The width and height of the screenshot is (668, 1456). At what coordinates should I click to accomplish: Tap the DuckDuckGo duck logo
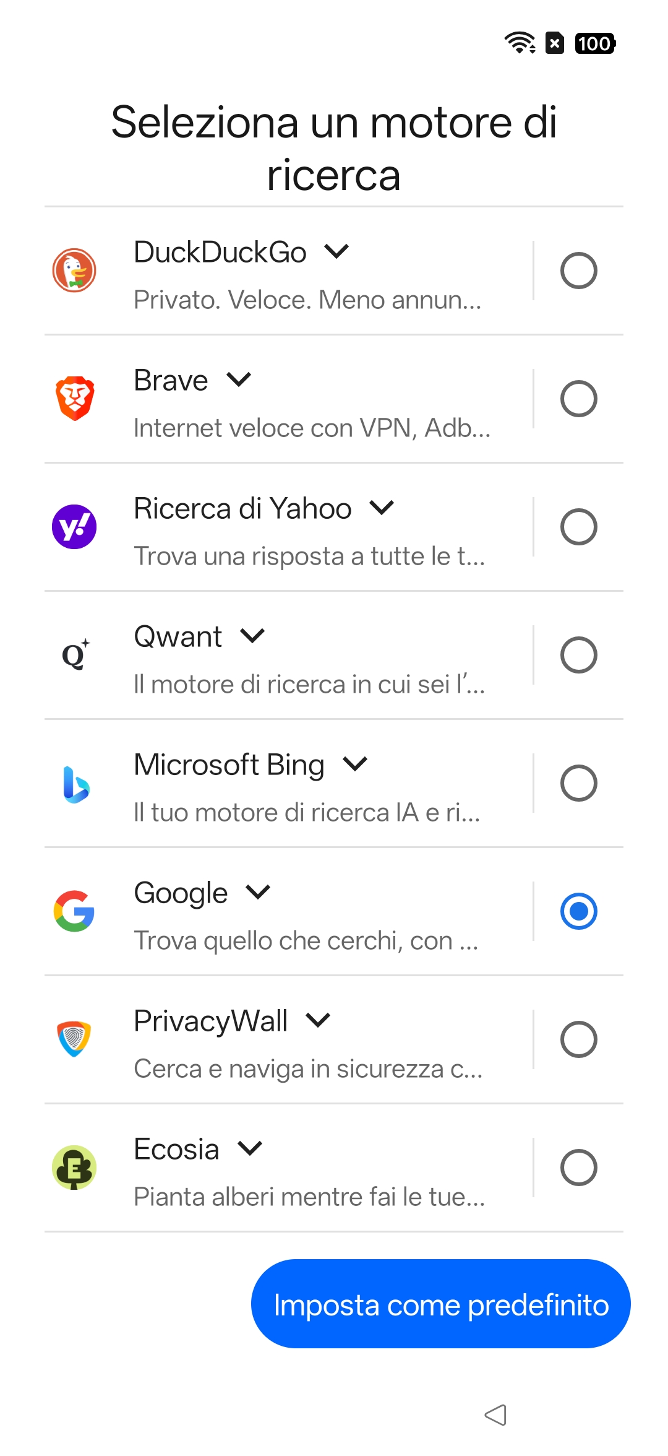click(x=74, y=271)
